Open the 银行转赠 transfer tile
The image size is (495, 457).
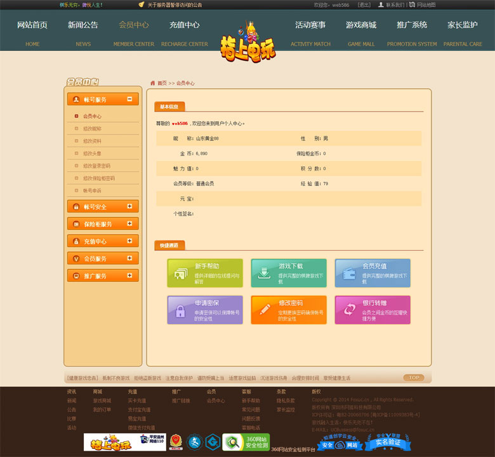(373, 310)
